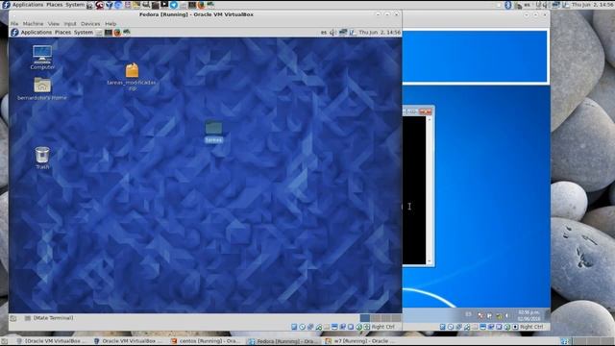Open host Applications menu on top panel
This screenshot has height=346, width=615.
coord(28,5)
